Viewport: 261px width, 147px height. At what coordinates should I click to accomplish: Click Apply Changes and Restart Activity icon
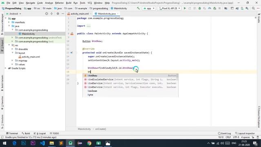click(190, 8)
